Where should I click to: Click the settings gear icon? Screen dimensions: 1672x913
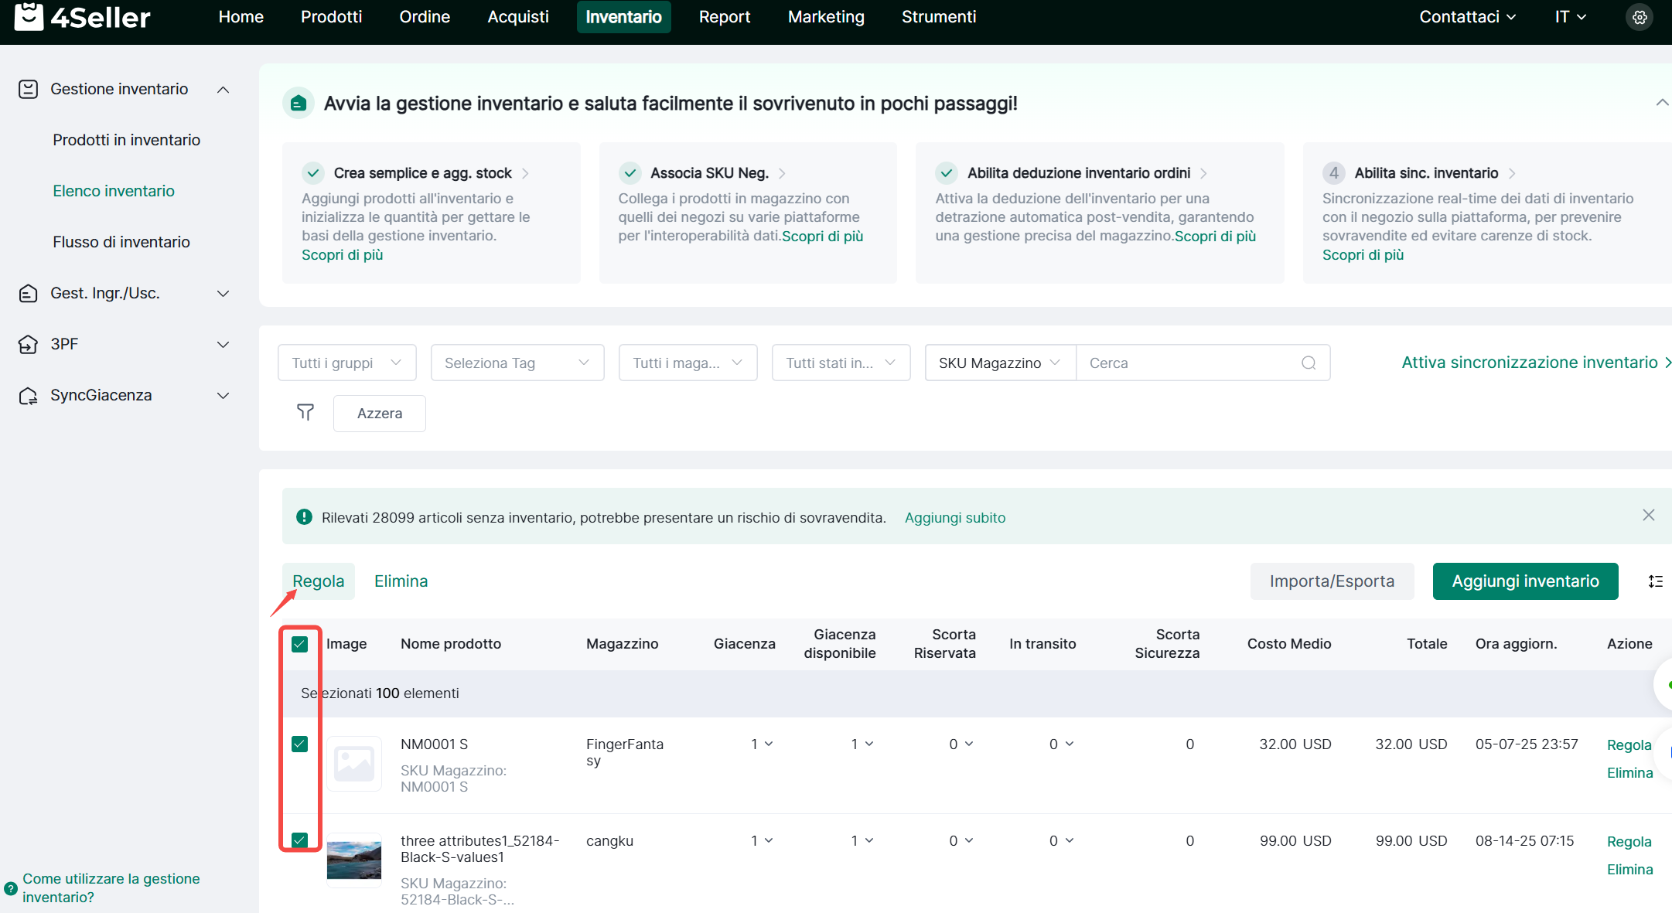point(1639,17)
